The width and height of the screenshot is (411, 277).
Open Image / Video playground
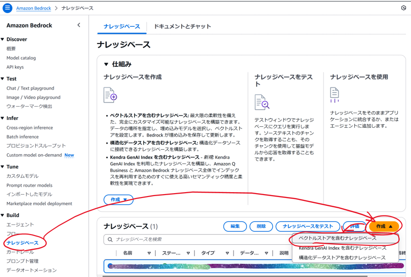click(x=34, y=98)
